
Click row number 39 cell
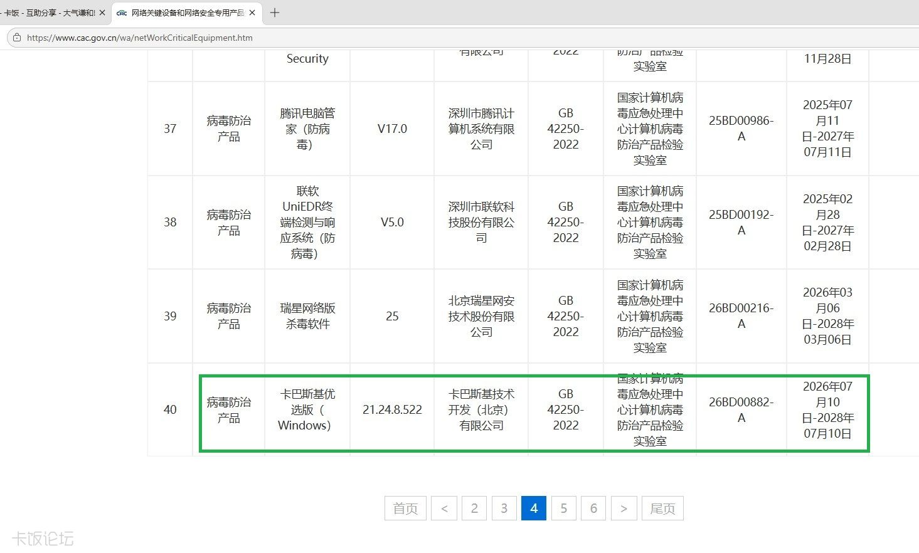click(170, 316)
